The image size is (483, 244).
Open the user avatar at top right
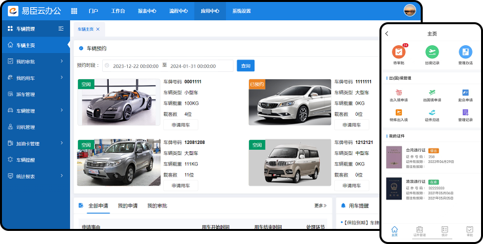[410, 10]
